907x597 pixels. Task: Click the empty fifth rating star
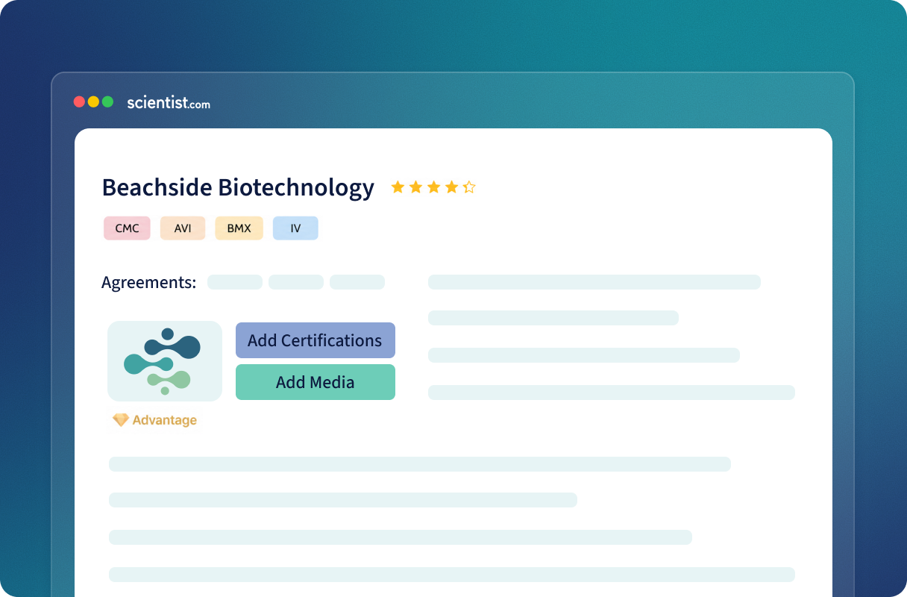pos(469,187)
